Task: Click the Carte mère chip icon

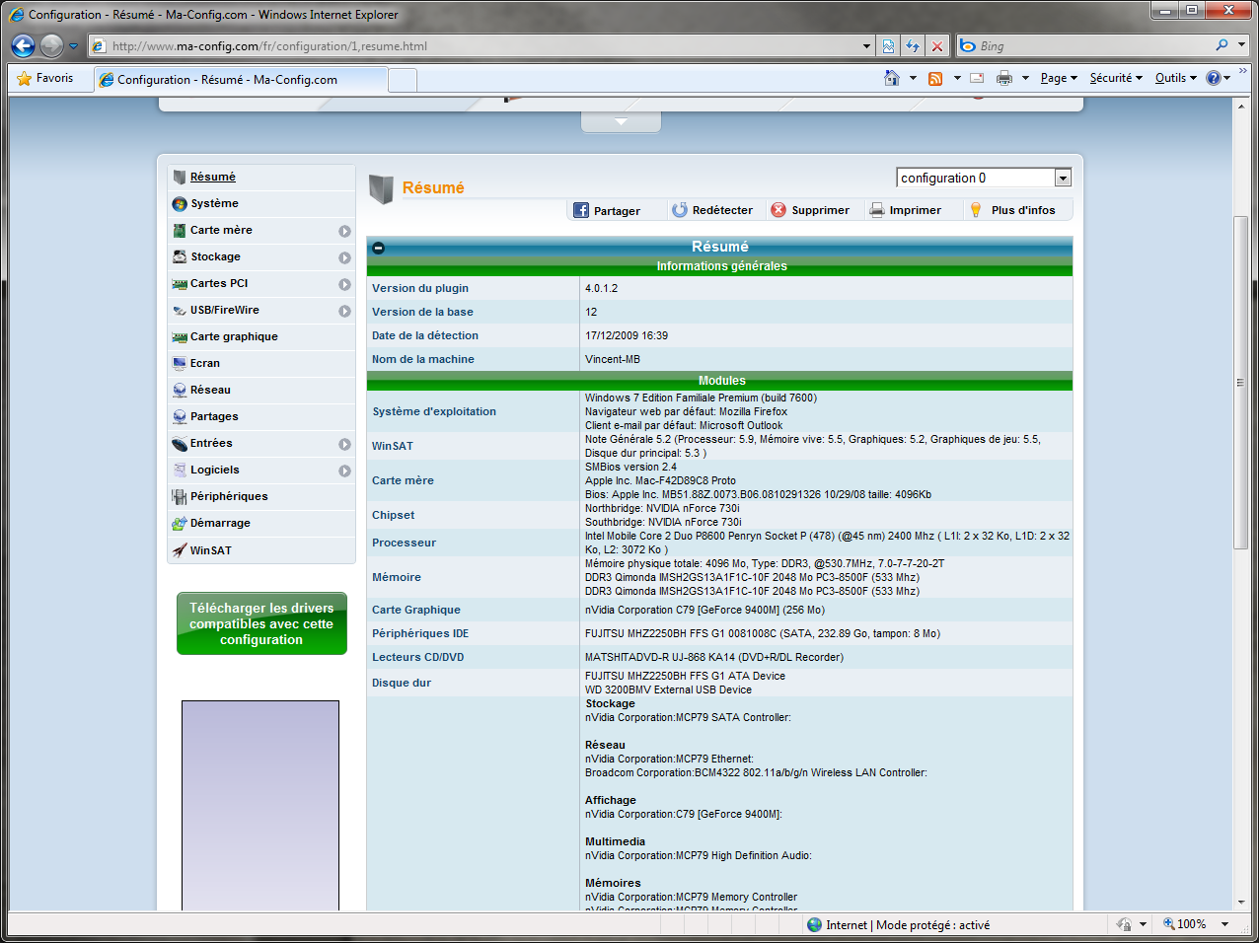Action: click(x=180, y=231)
